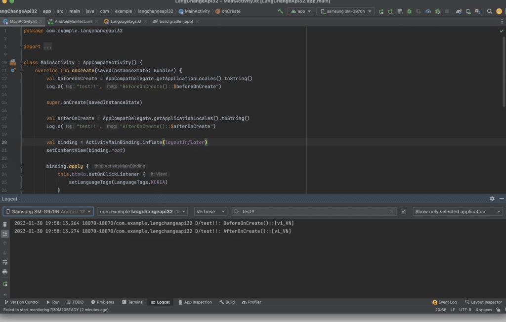
Task: Click the Logcat Print icon
Action: (x=5, y=272)
